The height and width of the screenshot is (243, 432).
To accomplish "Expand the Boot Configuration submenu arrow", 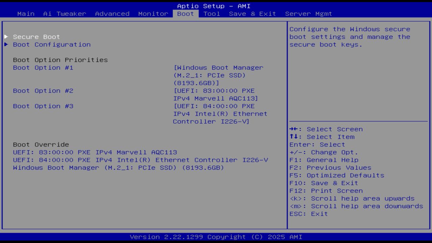I will point(6,45).
